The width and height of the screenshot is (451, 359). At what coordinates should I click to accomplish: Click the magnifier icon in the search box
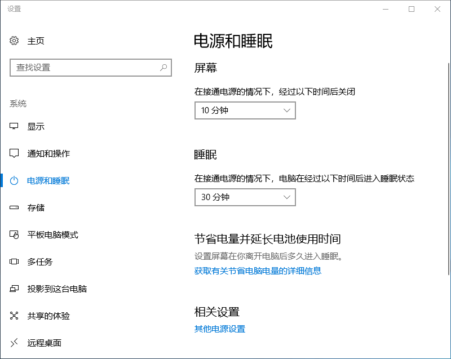click(163, 68)
